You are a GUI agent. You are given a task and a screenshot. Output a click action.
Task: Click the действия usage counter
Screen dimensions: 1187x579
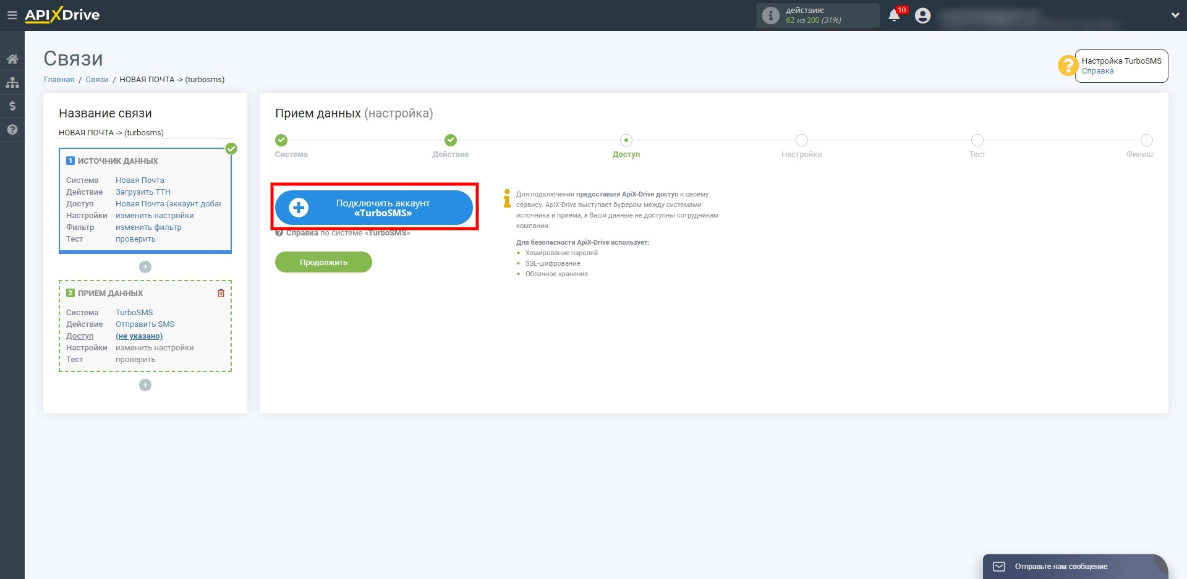tap(817, 15)
